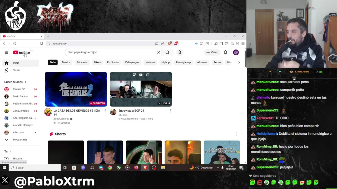337x189 pixels.
Task: Select the Tecno filter chip
Action: tap(217, 62)
